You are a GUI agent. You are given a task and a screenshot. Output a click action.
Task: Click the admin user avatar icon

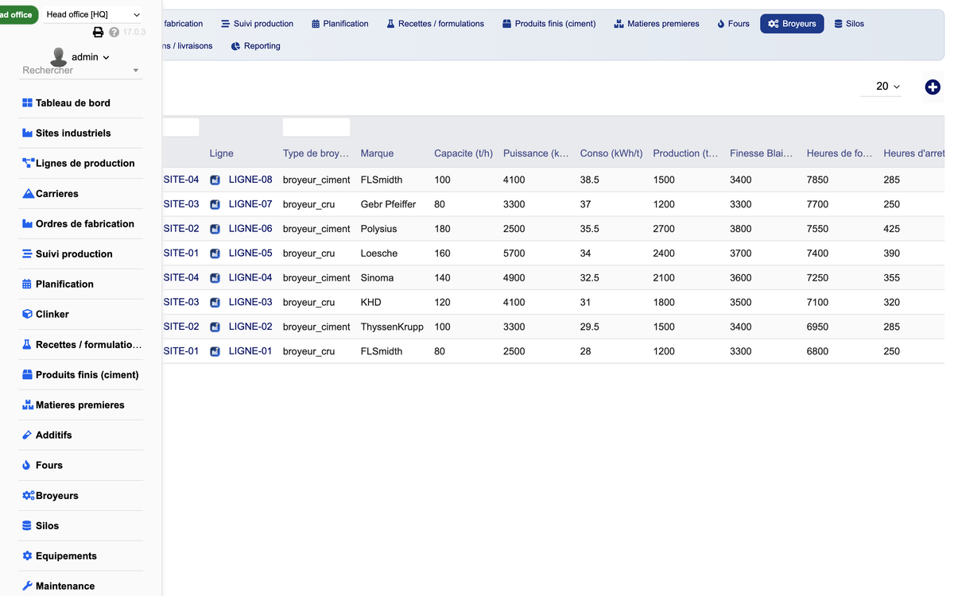pyautogui.click(x=59, y=57)
